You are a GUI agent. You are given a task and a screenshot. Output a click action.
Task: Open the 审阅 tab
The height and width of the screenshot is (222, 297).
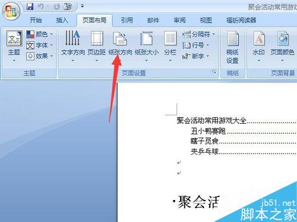tap(179, 20)
